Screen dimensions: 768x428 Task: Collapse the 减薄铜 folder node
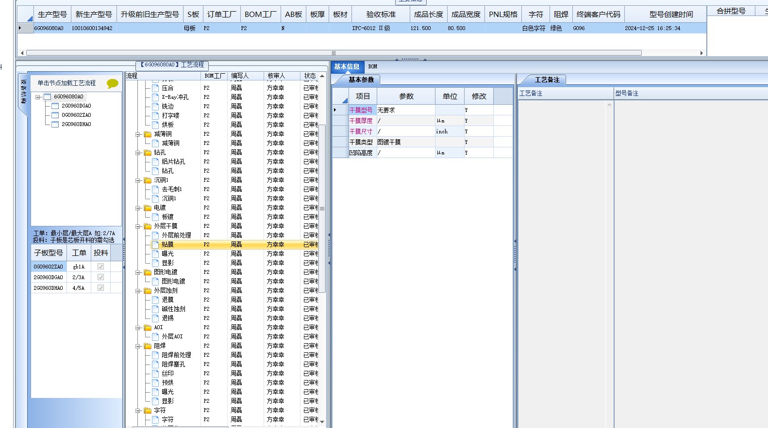pyautogui.click(x=138, y=134)
